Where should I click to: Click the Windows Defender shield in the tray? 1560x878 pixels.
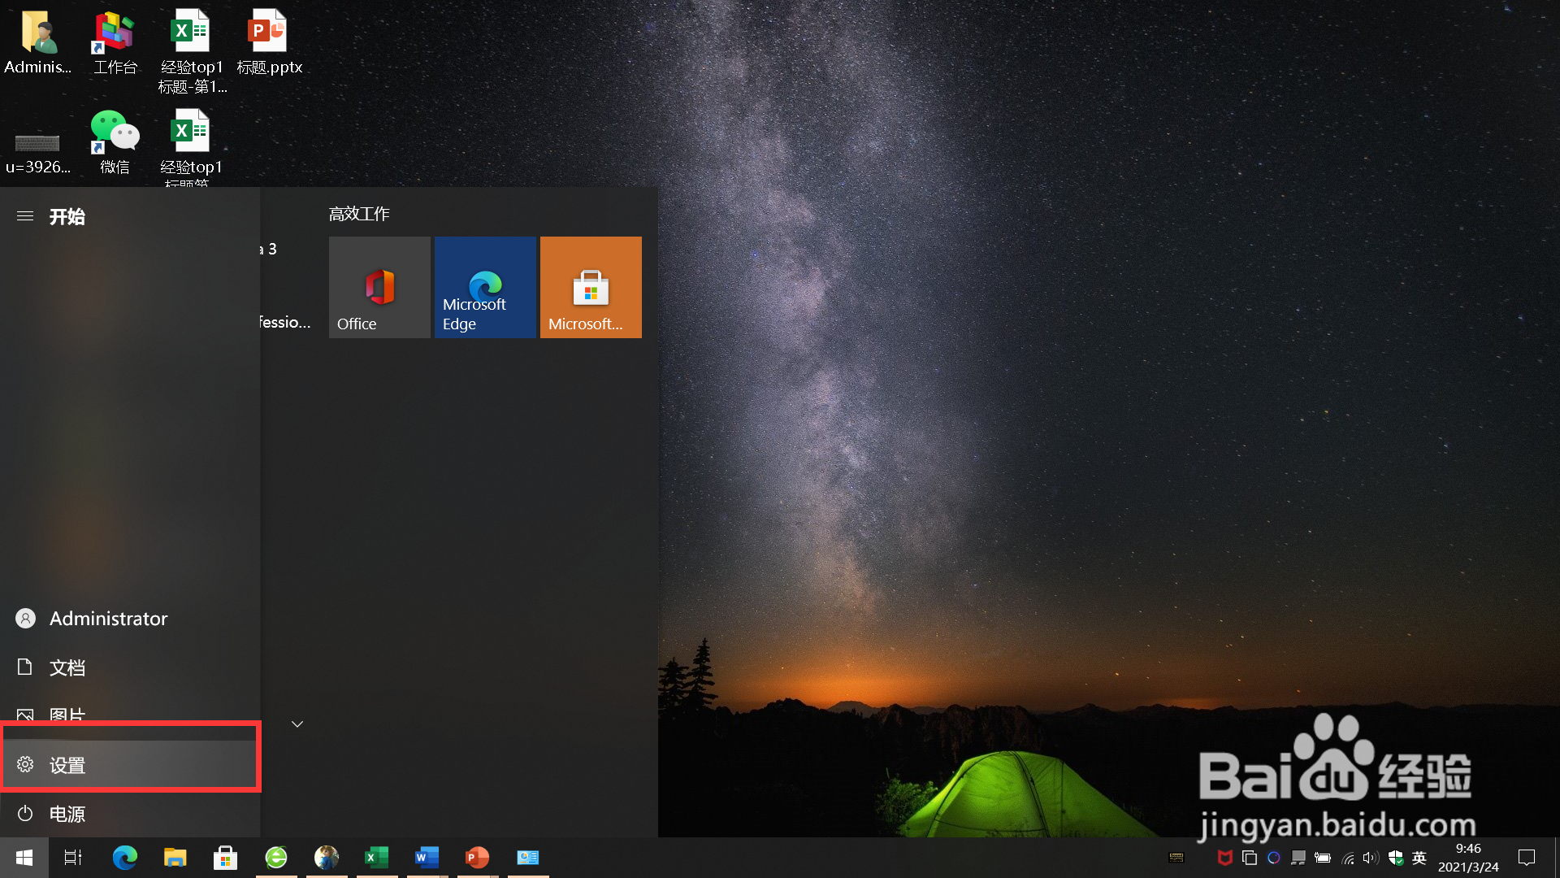click(x=1396, y=858)
